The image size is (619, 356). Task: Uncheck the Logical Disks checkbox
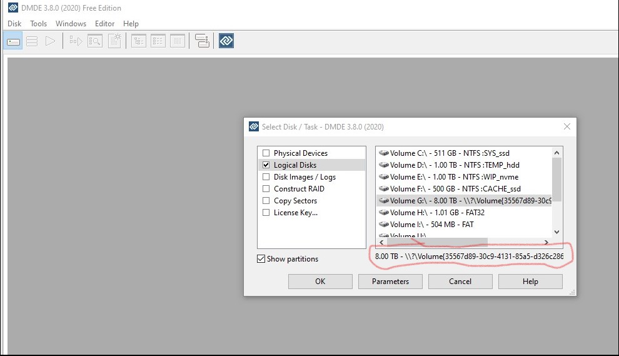(266, 165)
